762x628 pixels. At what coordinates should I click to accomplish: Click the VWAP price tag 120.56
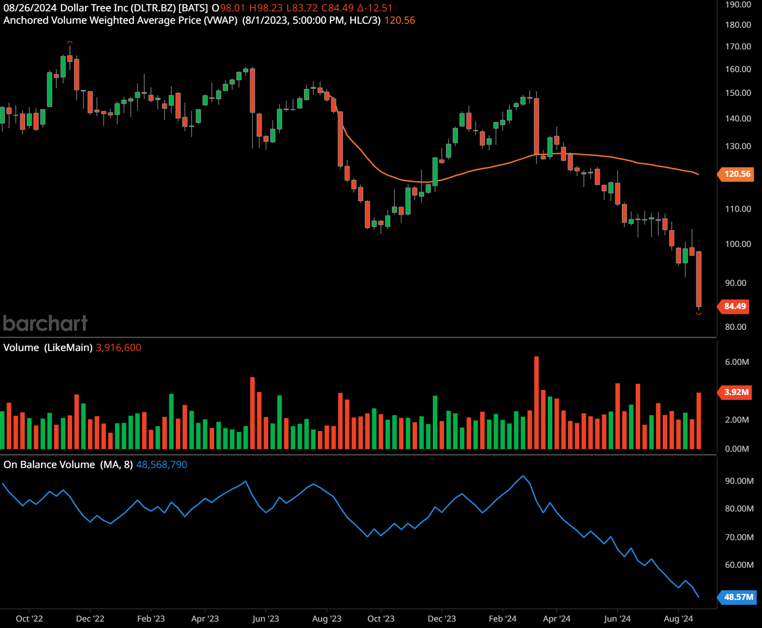click(735, 174)
